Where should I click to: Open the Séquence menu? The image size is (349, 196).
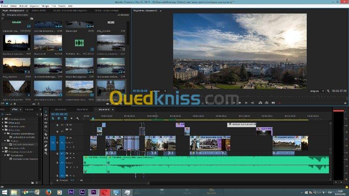coord(34,6)
